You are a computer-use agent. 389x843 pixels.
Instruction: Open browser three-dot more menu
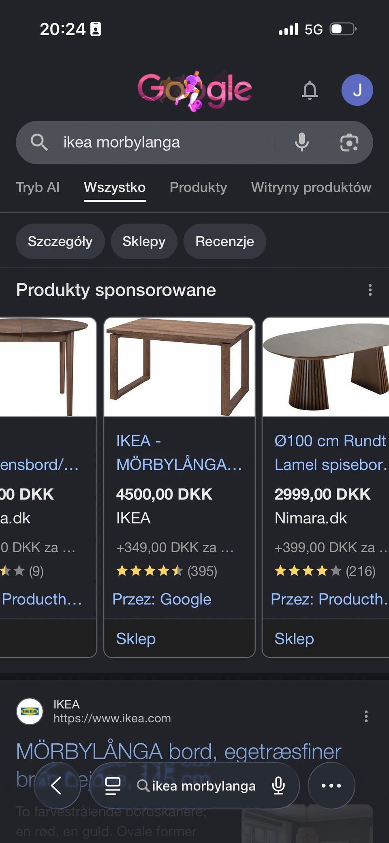[331, 785]
